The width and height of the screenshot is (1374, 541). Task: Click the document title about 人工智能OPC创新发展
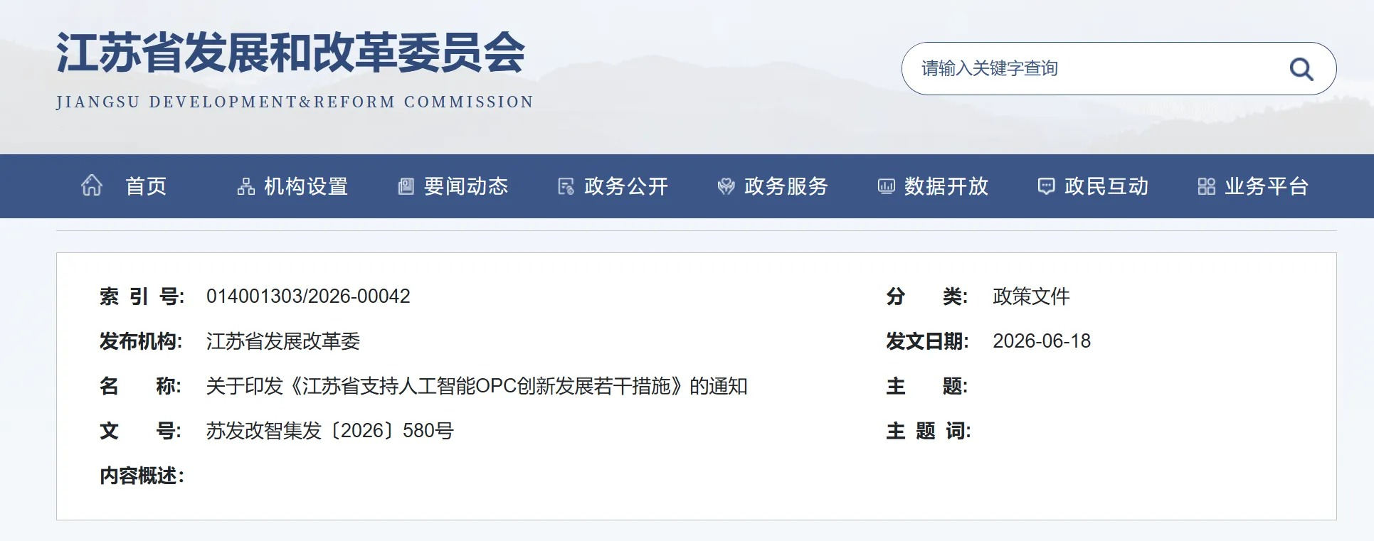(x=477, y=386)
